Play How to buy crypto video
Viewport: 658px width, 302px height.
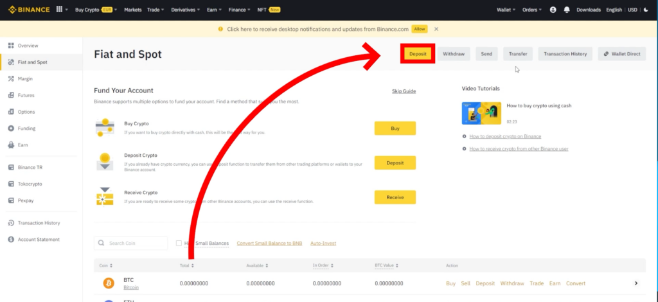(x=481, y=113)
